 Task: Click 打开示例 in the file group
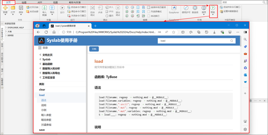click(32, 7)
